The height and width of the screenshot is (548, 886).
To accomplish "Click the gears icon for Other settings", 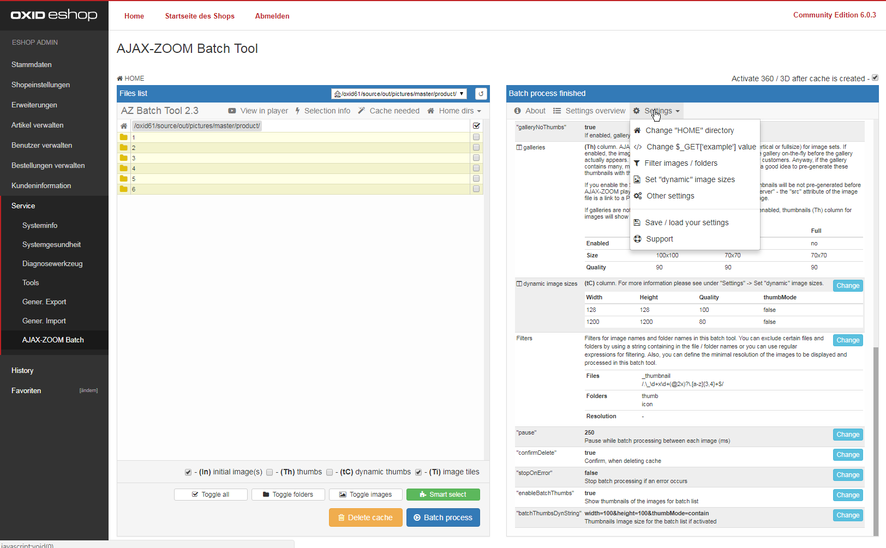I will (638, 196).
